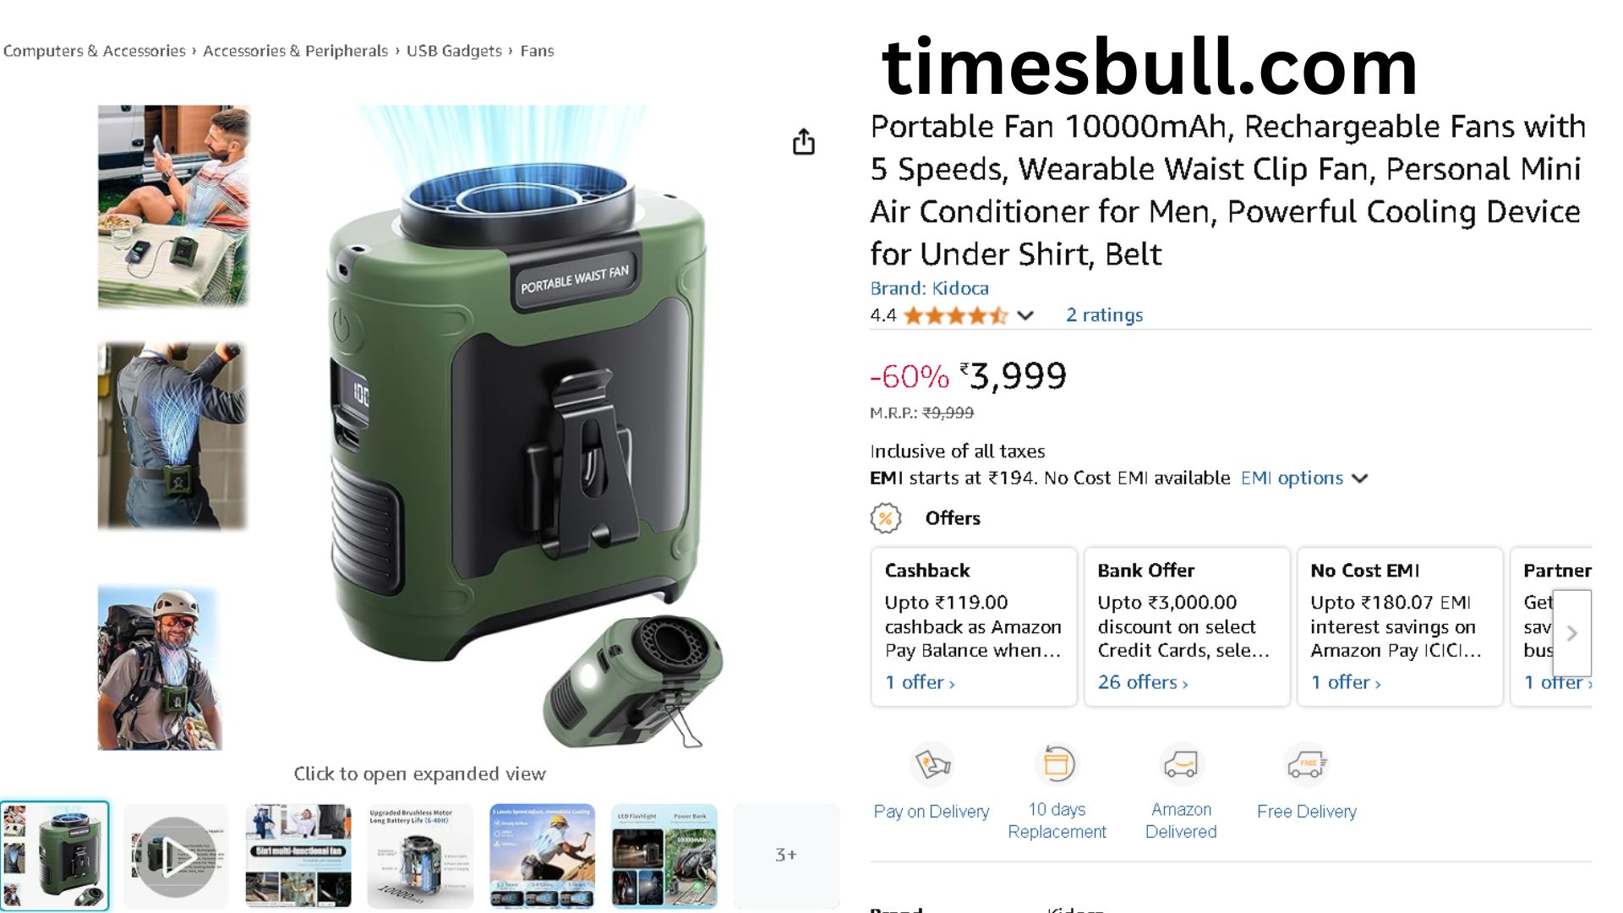This screenshot has height=913, width=1623.
Task: Click the Pay on Delivery icon
Action: click(x=932, y=764)
